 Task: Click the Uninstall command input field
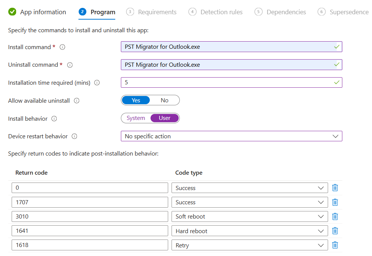click(x=231, y=64)
